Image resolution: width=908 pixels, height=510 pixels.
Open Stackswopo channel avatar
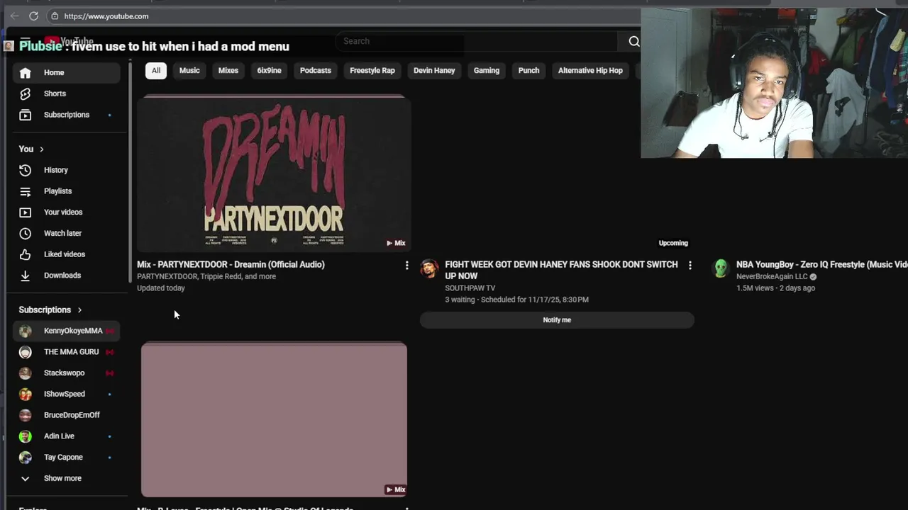(25, 373)
